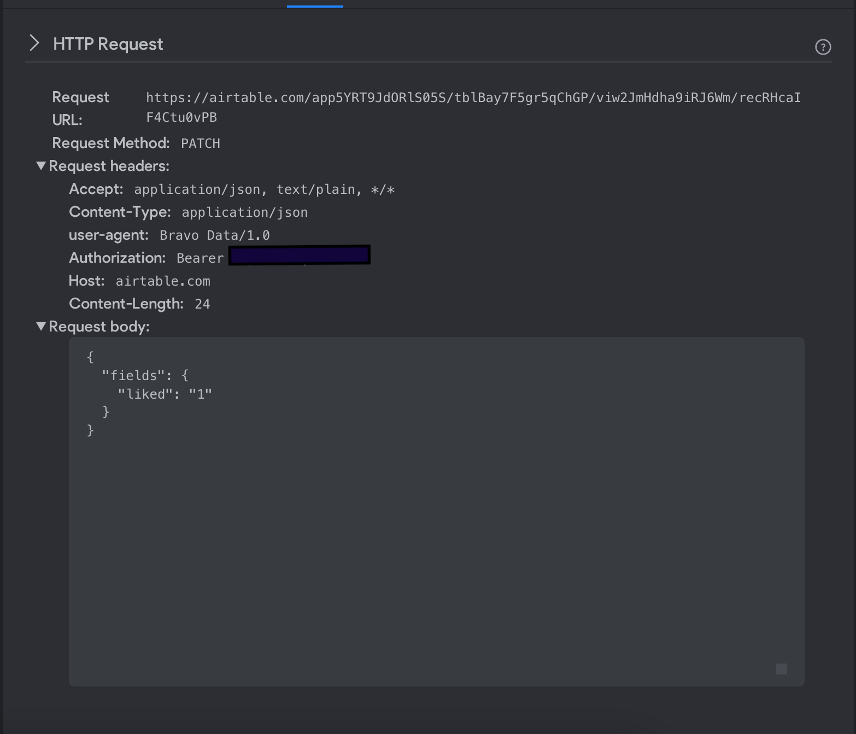This screenshot has width=856, height=734.
Task: Select the user-agent value Bravo Data/1.0
Action: (x=215, y=235)
